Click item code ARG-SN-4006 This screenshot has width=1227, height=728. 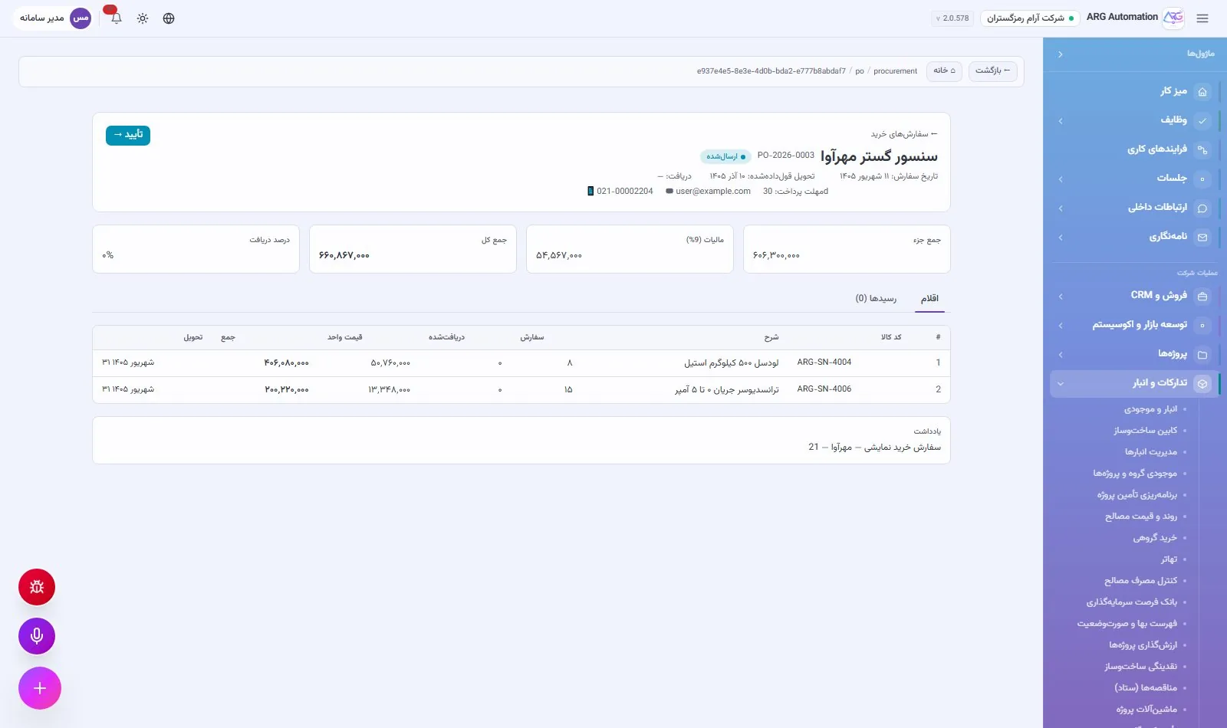824,389
